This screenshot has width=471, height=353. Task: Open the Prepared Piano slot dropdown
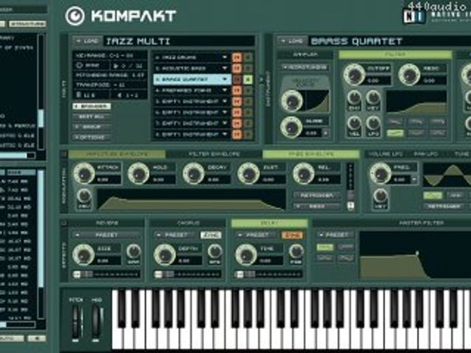(x=225, y=90)
